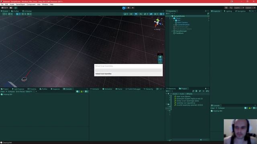Click the Step frame button
The height and width of the screenshot is (144, 257).
pyautogui.click(x=133, y=8)
